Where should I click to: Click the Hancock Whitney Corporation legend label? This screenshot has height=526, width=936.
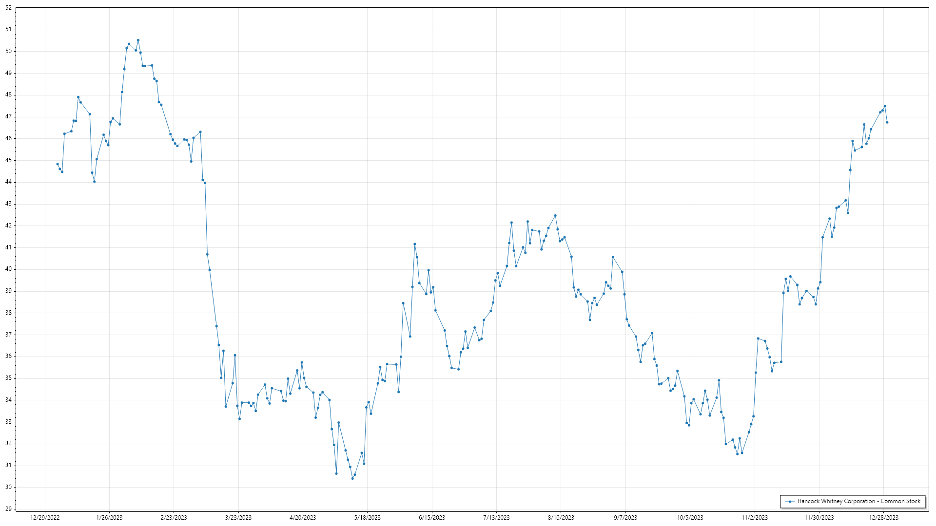(858, 501)
